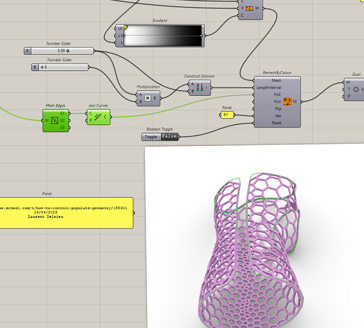Select the E2 output on Mesh Edges
364x328 pixels.
pyautogui.click(x=69, y=119)
